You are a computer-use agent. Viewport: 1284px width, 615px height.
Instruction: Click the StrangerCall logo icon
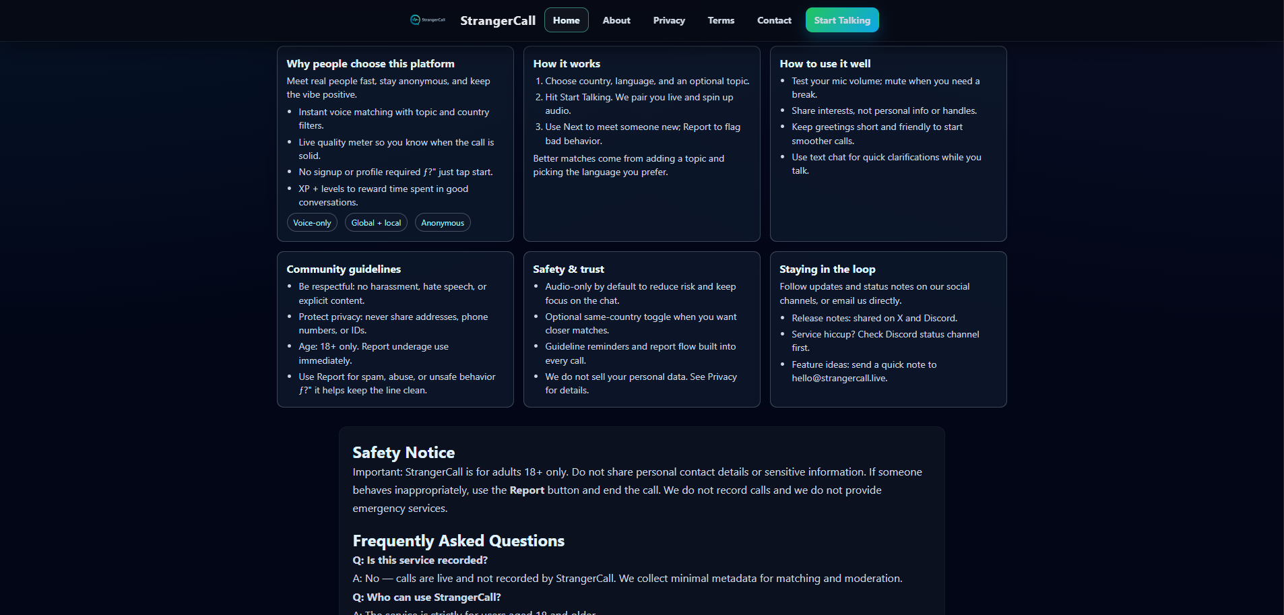click(x=428, y=20)
